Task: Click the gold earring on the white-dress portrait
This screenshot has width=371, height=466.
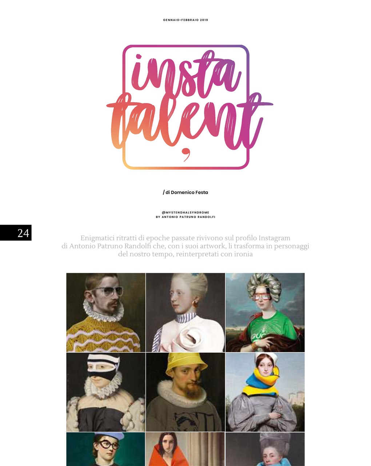Action: pyautogui.click(x=195, y=302)
